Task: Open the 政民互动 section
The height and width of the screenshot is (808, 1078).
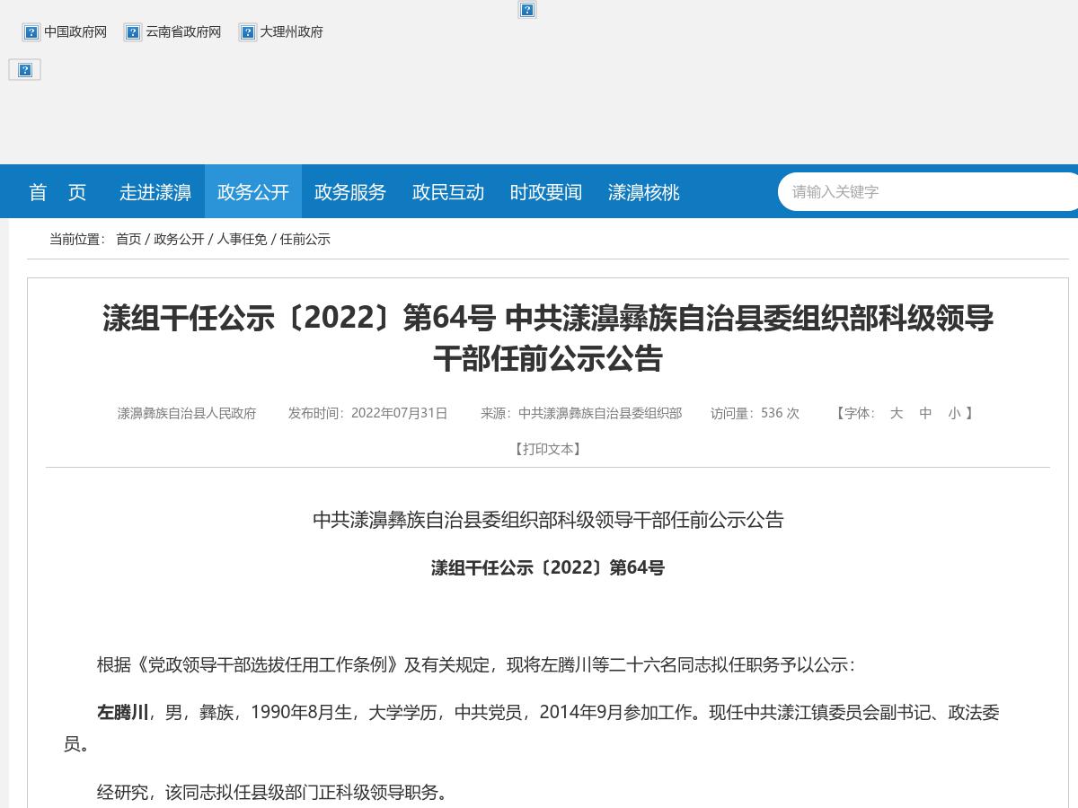Action: pos(447,191)
